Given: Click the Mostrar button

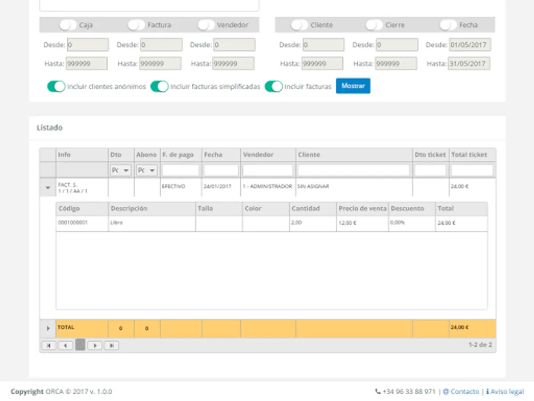Looking at the screenshot, I should click(x=353, y=86).
